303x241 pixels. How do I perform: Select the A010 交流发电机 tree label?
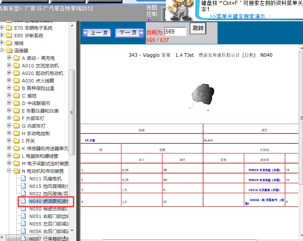[40, 66]
